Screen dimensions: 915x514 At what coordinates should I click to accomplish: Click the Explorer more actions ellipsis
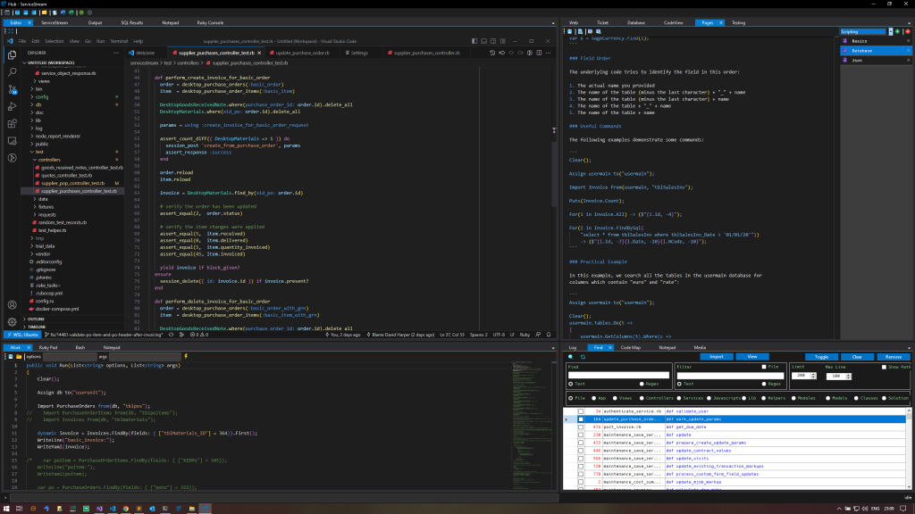coord(116,53)
